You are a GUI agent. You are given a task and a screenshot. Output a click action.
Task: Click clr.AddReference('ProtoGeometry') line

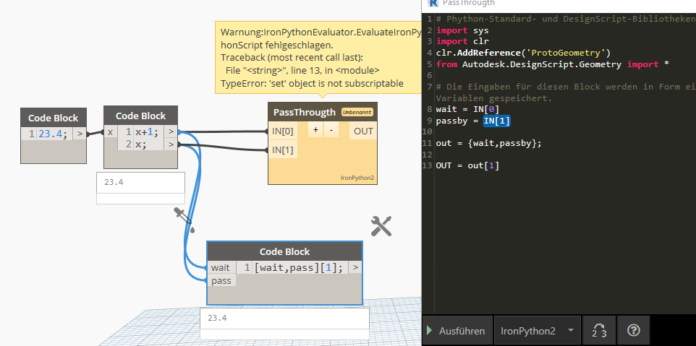tap(523, 53)
